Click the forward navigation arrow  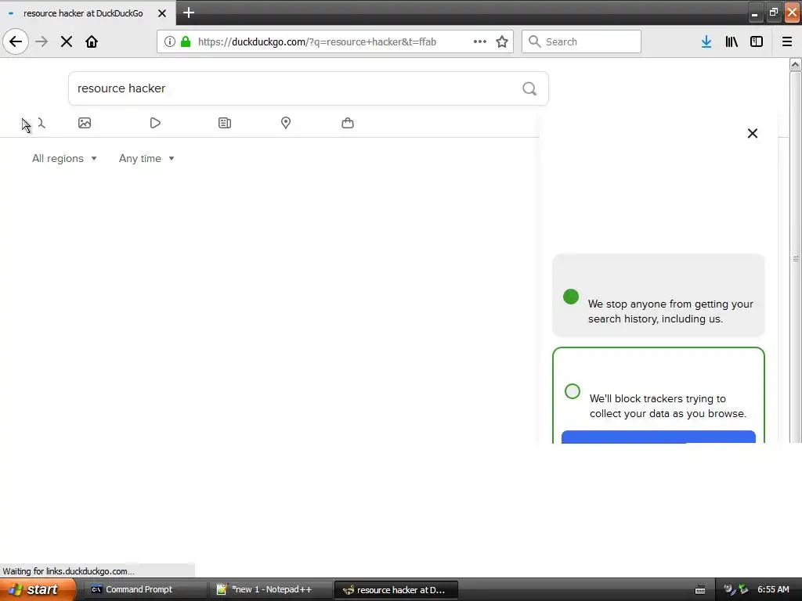[42, 41]
